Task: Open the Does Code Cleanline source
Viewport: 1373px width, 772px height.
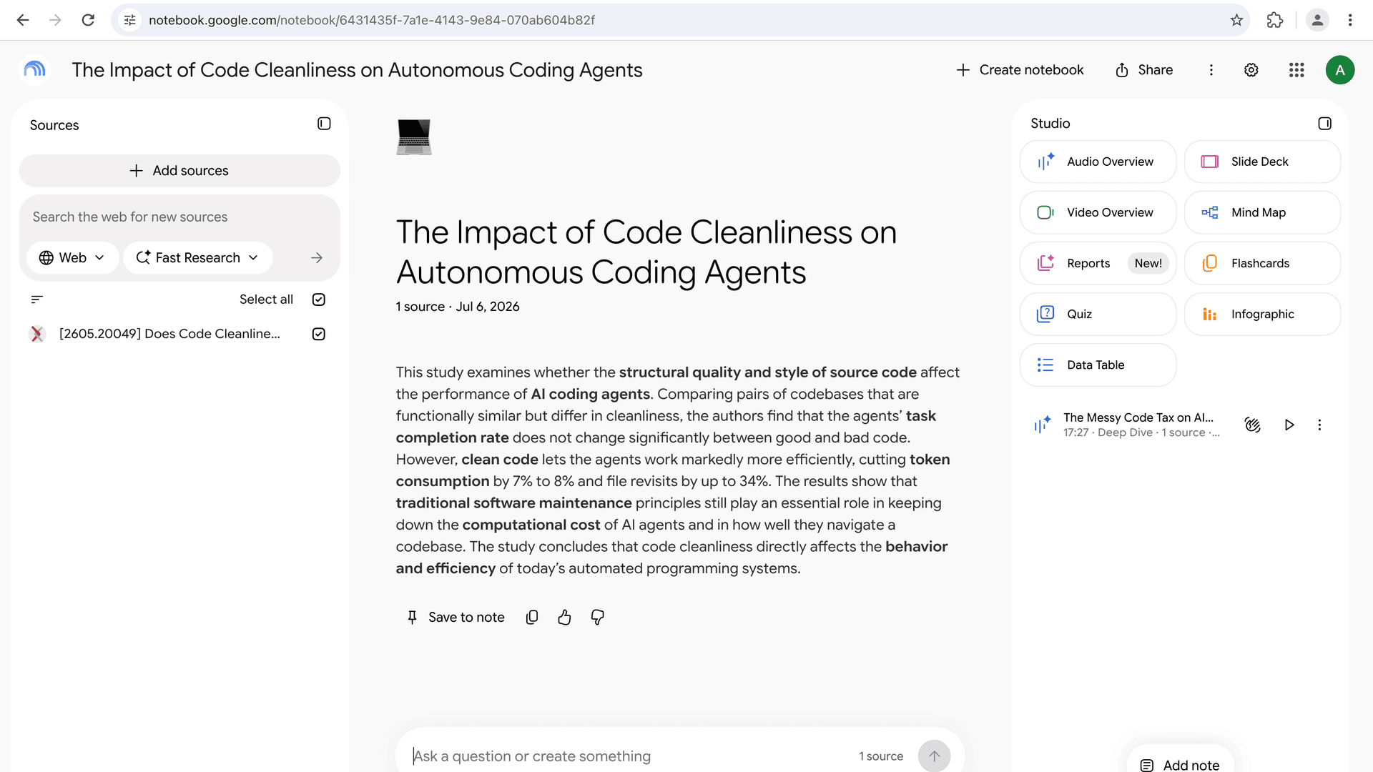Action: point(169,334)
